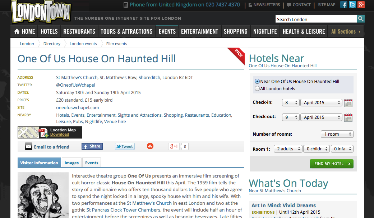Viewport: 374px width, 218px height.
Task: Switch to the Images tab
Action: (x=71, y=163)
